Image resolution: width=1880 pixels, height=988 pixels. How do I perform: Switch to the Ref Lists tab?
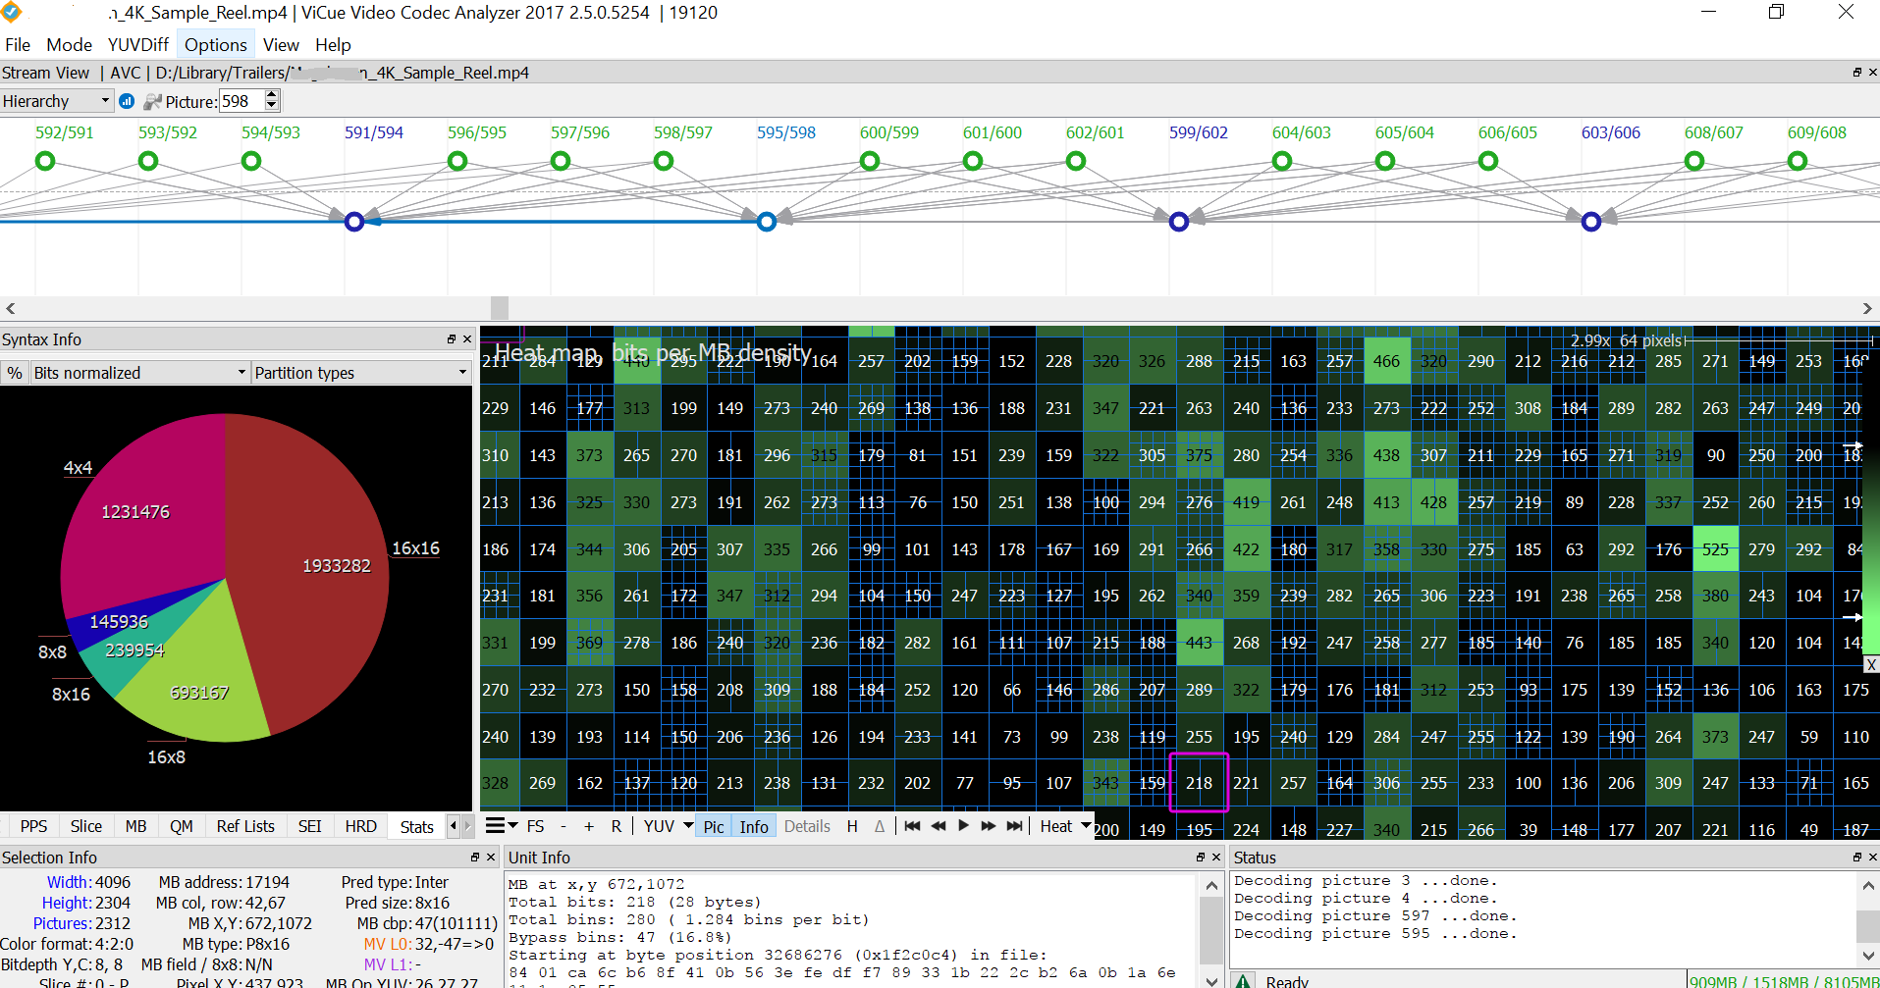[x=245, y=826]
